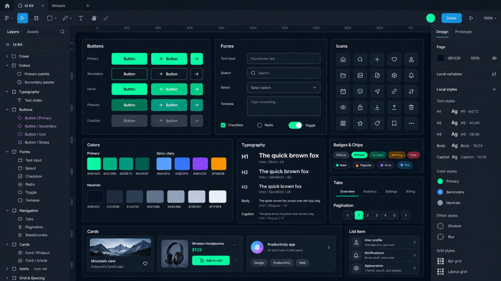
Task: Select the Text tool
Action: click(x=81, y=18)
